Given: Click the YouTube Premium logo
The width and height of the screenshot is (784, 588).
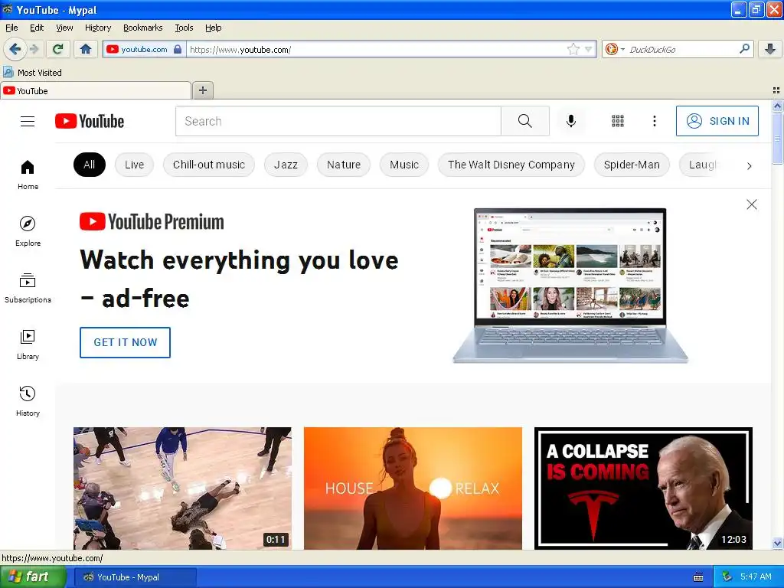Looking at the screenshot, I should click(x=152, y=221).
